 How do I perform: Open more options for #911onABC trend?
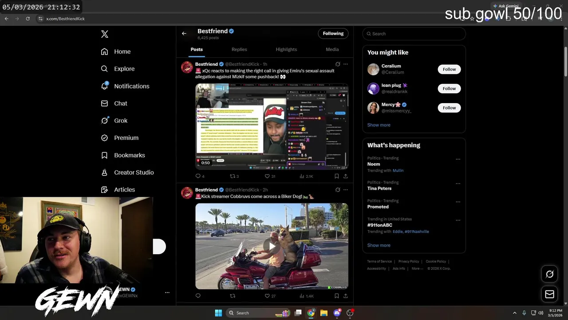(x=458, y=220)
